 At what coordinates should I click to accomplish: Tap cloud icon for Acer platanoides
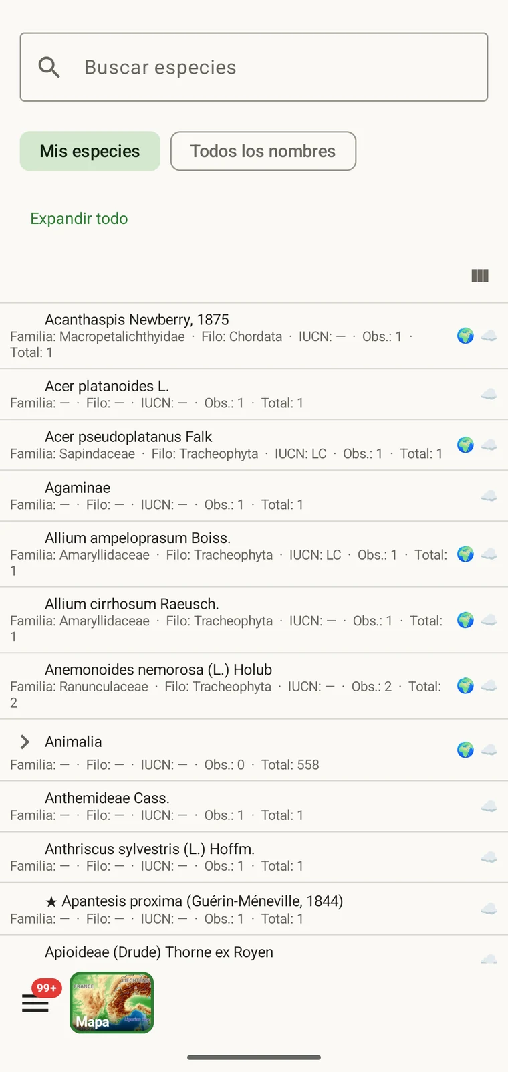(489, 395)
